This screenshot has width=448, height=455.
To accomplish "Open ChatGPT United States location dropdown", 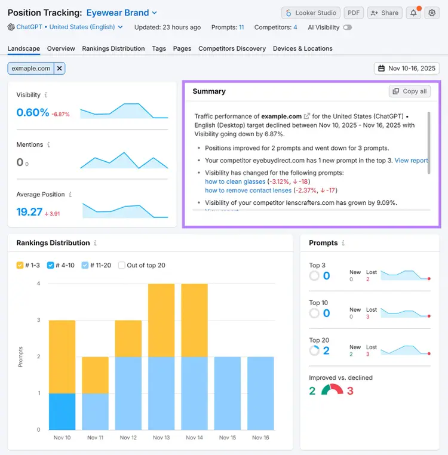I will [70, 27].
